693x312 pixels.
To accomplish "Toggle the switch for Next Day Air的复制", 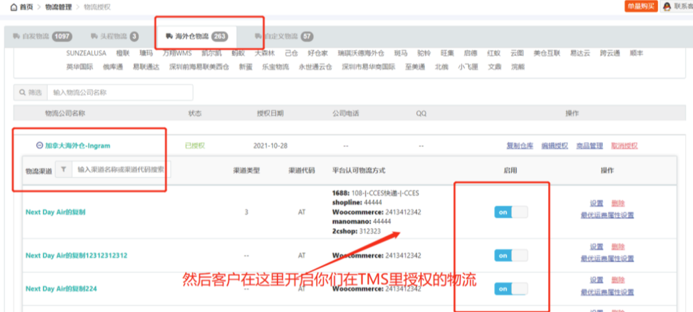I will click(511, 212).
